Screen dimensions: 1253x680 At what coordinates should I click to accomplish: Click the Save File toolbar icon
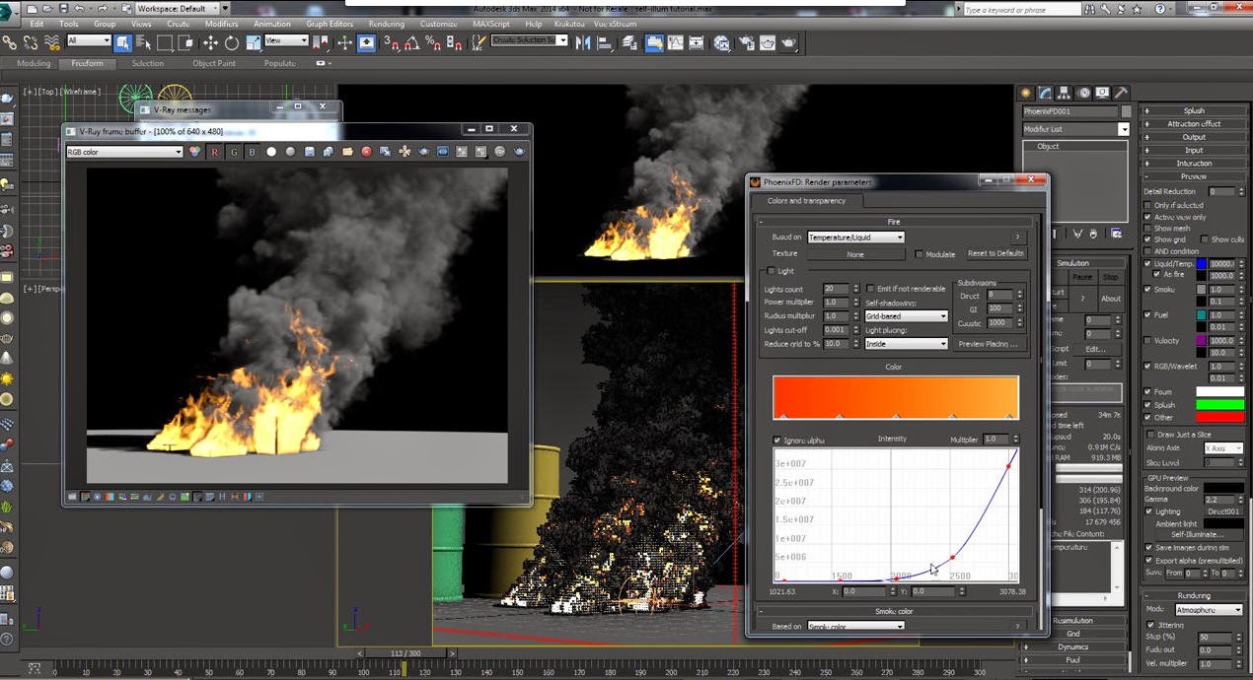(64, 8)
